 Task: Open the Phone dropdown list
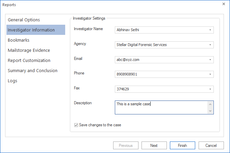[x=210, y=74]
